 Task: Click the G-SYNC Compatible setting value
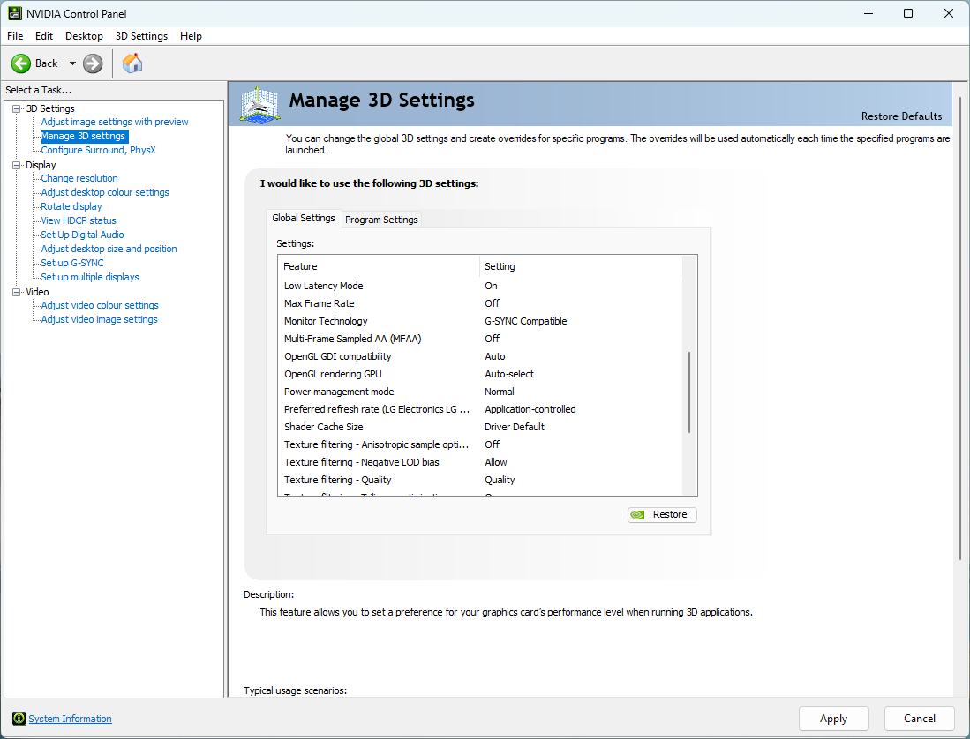526,321
